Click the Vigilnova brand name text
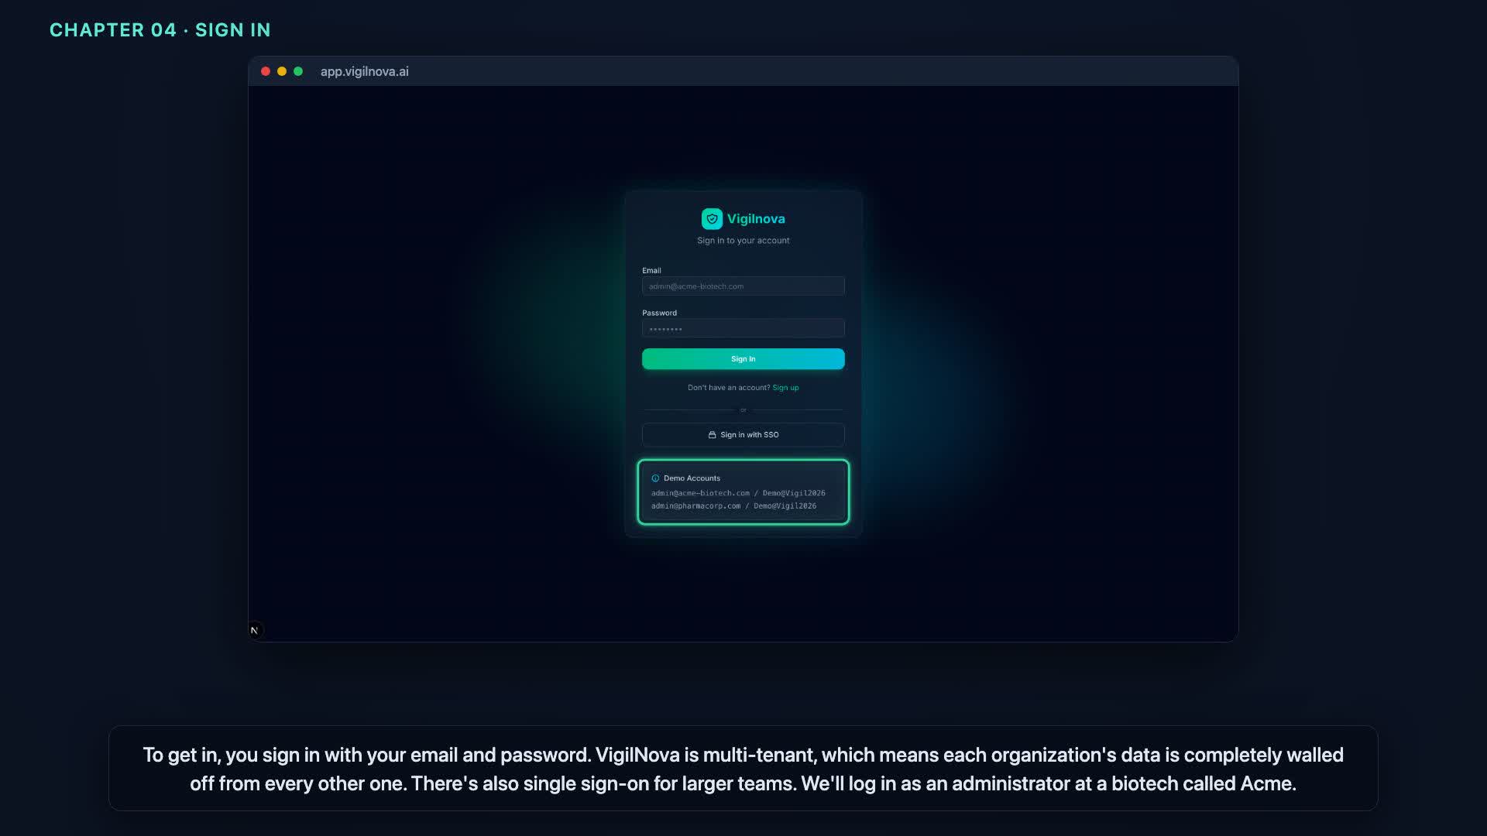1487x836 pixels. (x=756, y=219)
